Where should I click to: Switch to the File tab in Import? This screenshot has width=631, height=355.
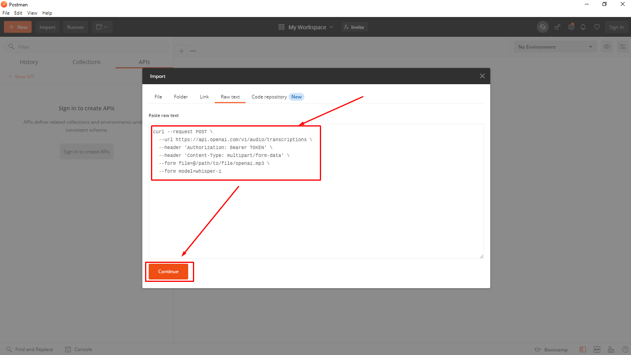158,97
